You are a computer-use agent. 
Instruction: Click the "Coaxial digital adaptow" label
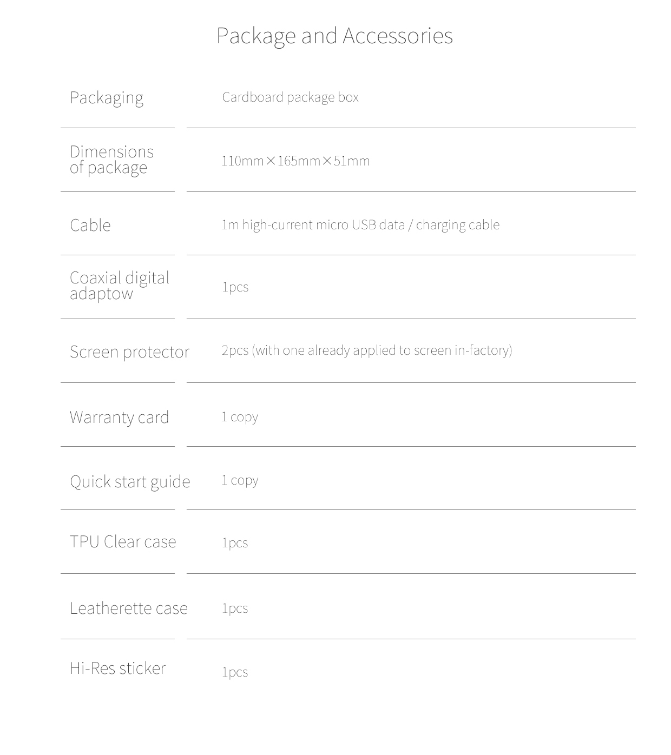(x=119, y=286)
